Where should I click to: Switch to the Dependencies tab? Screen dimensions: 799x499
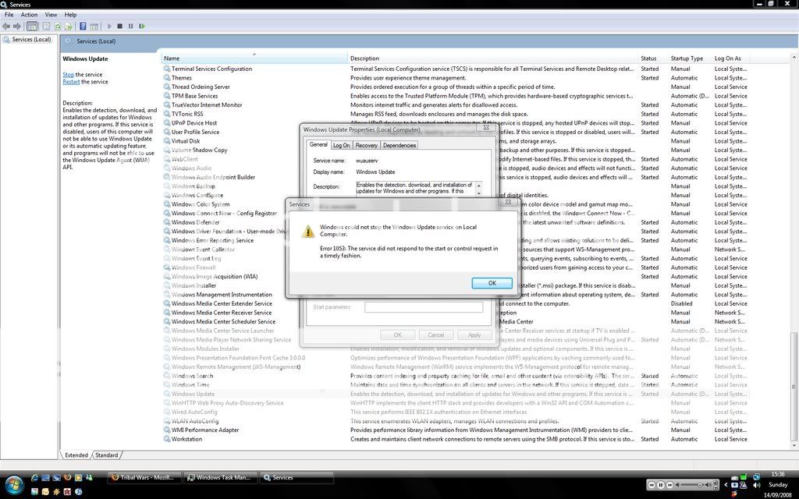399,145
